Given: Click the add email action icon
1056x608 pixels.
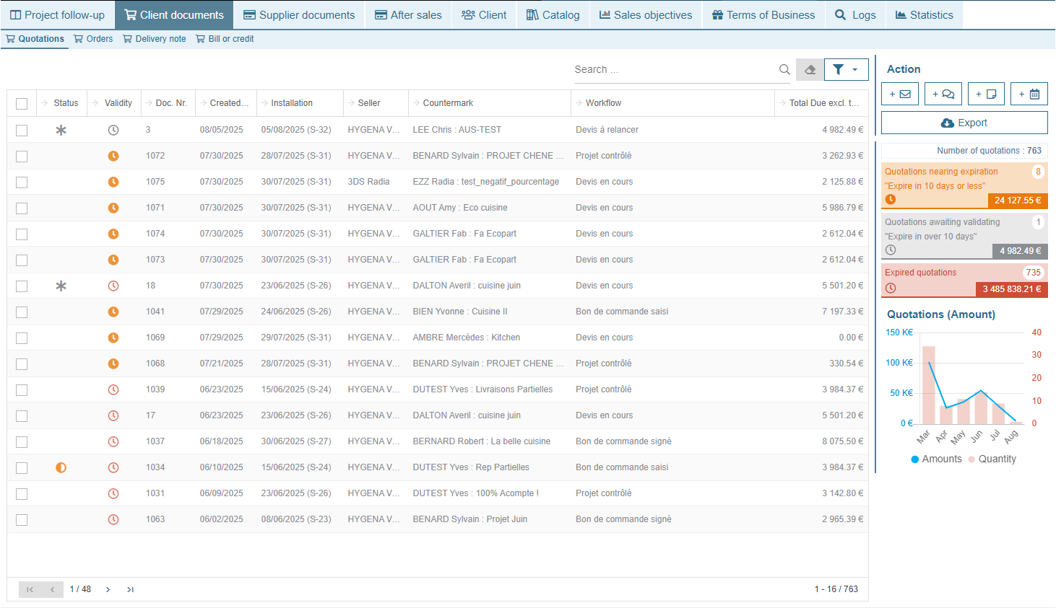Looking at the screenshot, I should 899,94.
